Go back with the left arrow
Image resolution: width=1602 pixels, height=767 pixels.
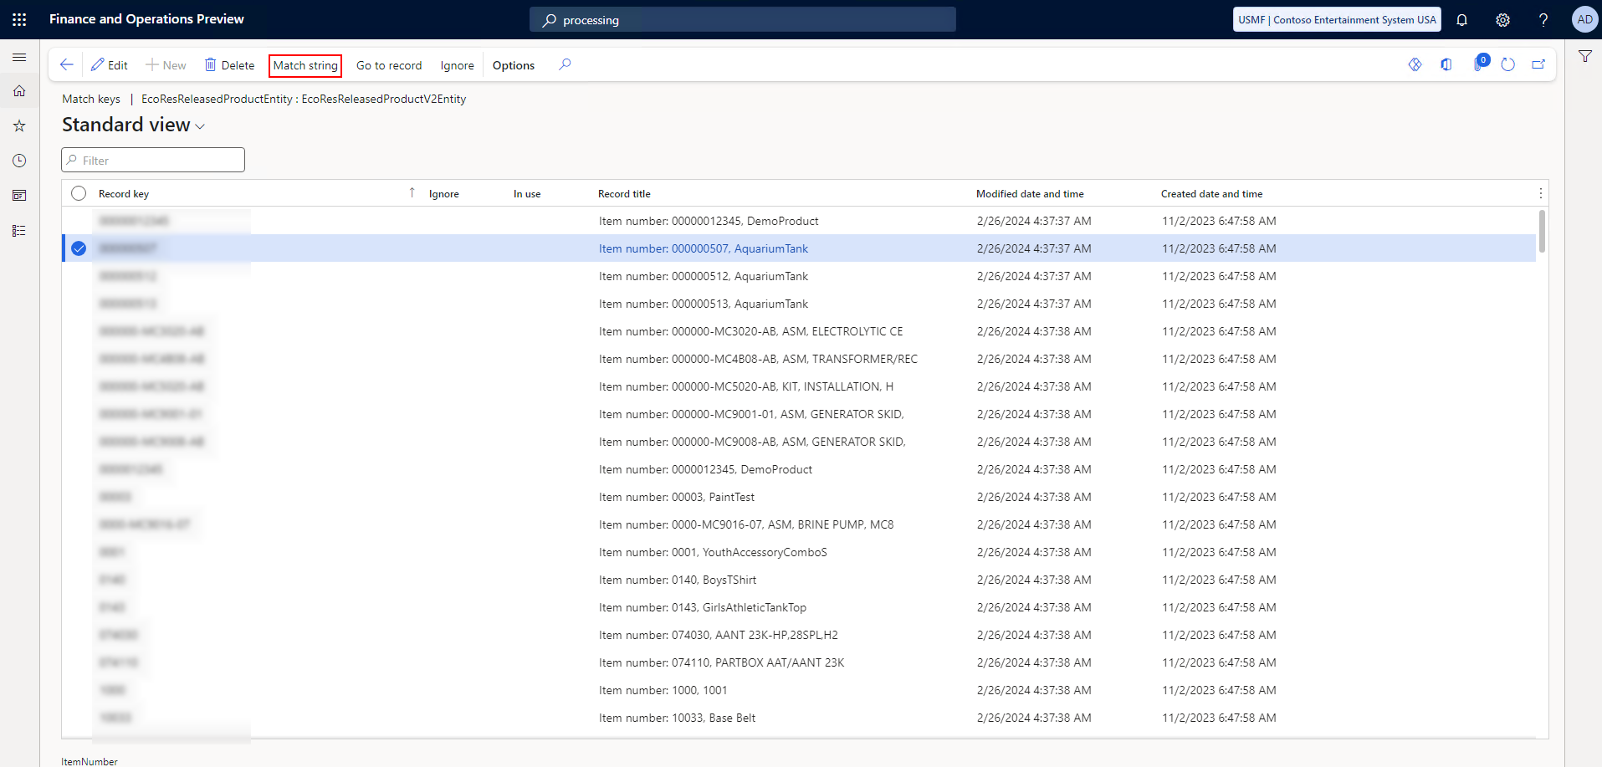(67, 64)
